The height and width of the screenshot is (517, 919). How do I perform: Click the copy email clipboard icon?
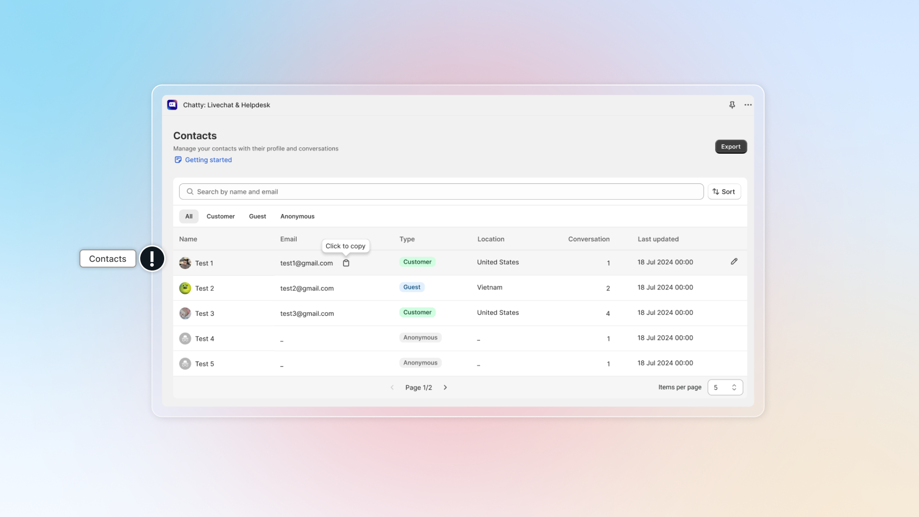tap(346, 263)
